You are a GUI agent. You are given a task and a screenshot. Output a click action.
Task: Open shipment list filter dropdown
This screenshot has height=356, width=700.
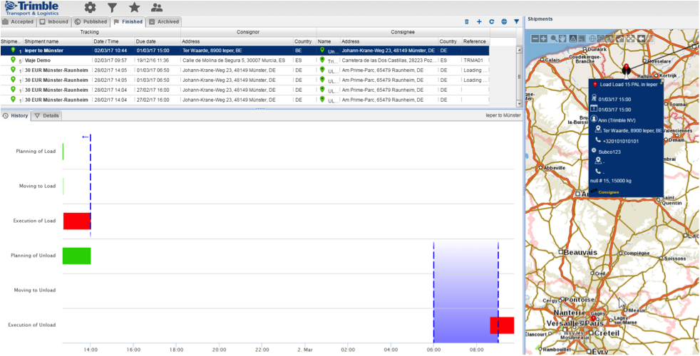[x=516, y=22]
